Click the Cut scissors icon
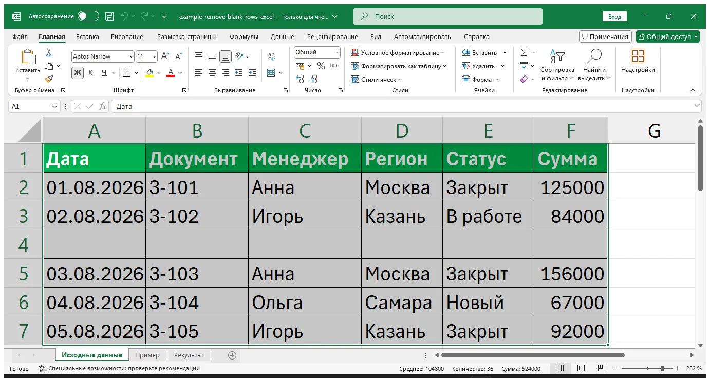The width and height of the screenshot is (710, 378). 49,53
